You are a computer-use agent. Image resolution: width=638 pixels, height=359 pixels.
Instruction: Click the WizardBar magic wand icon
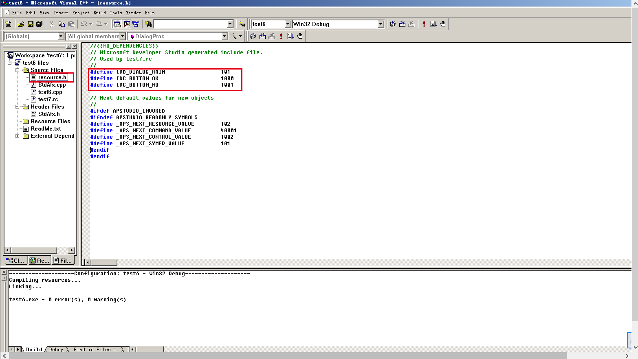233,36
